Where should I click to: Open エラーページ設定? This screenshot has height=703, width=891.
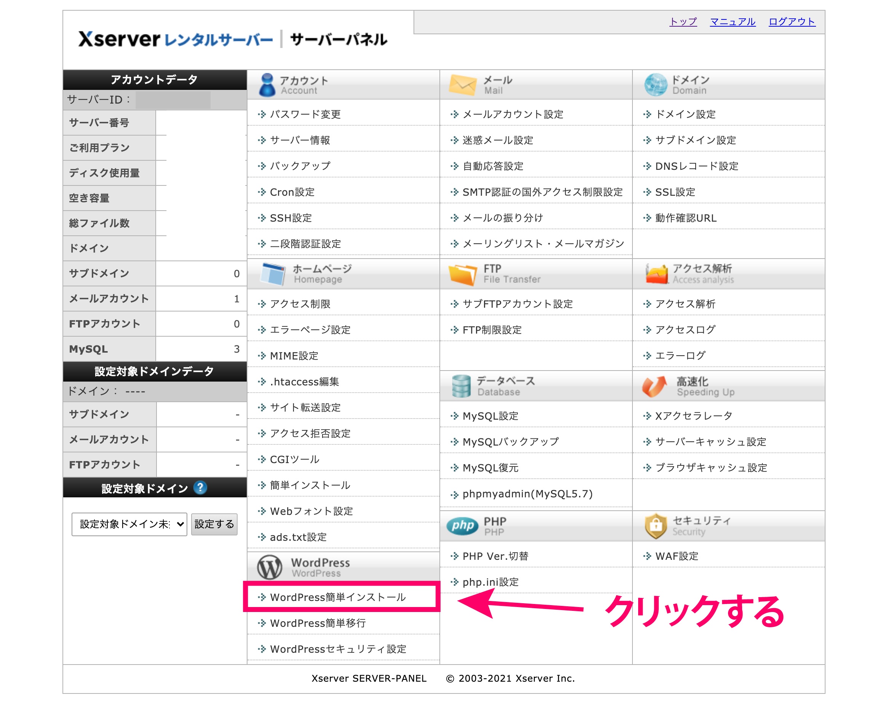(310, 330)
